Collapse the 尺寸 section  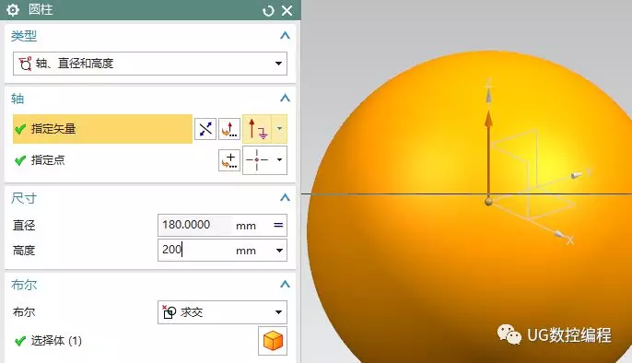pyautogui.click(x=285, y=197)
